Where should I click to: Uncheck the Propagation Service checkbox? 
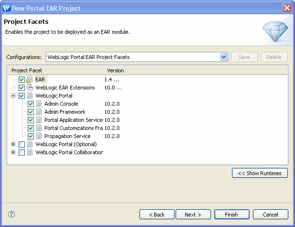[31, 136]
